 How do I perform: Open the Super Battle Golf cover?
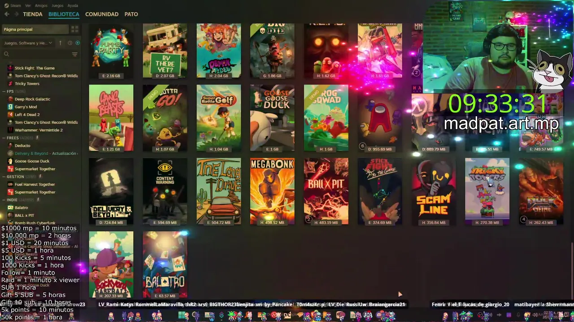219,118
